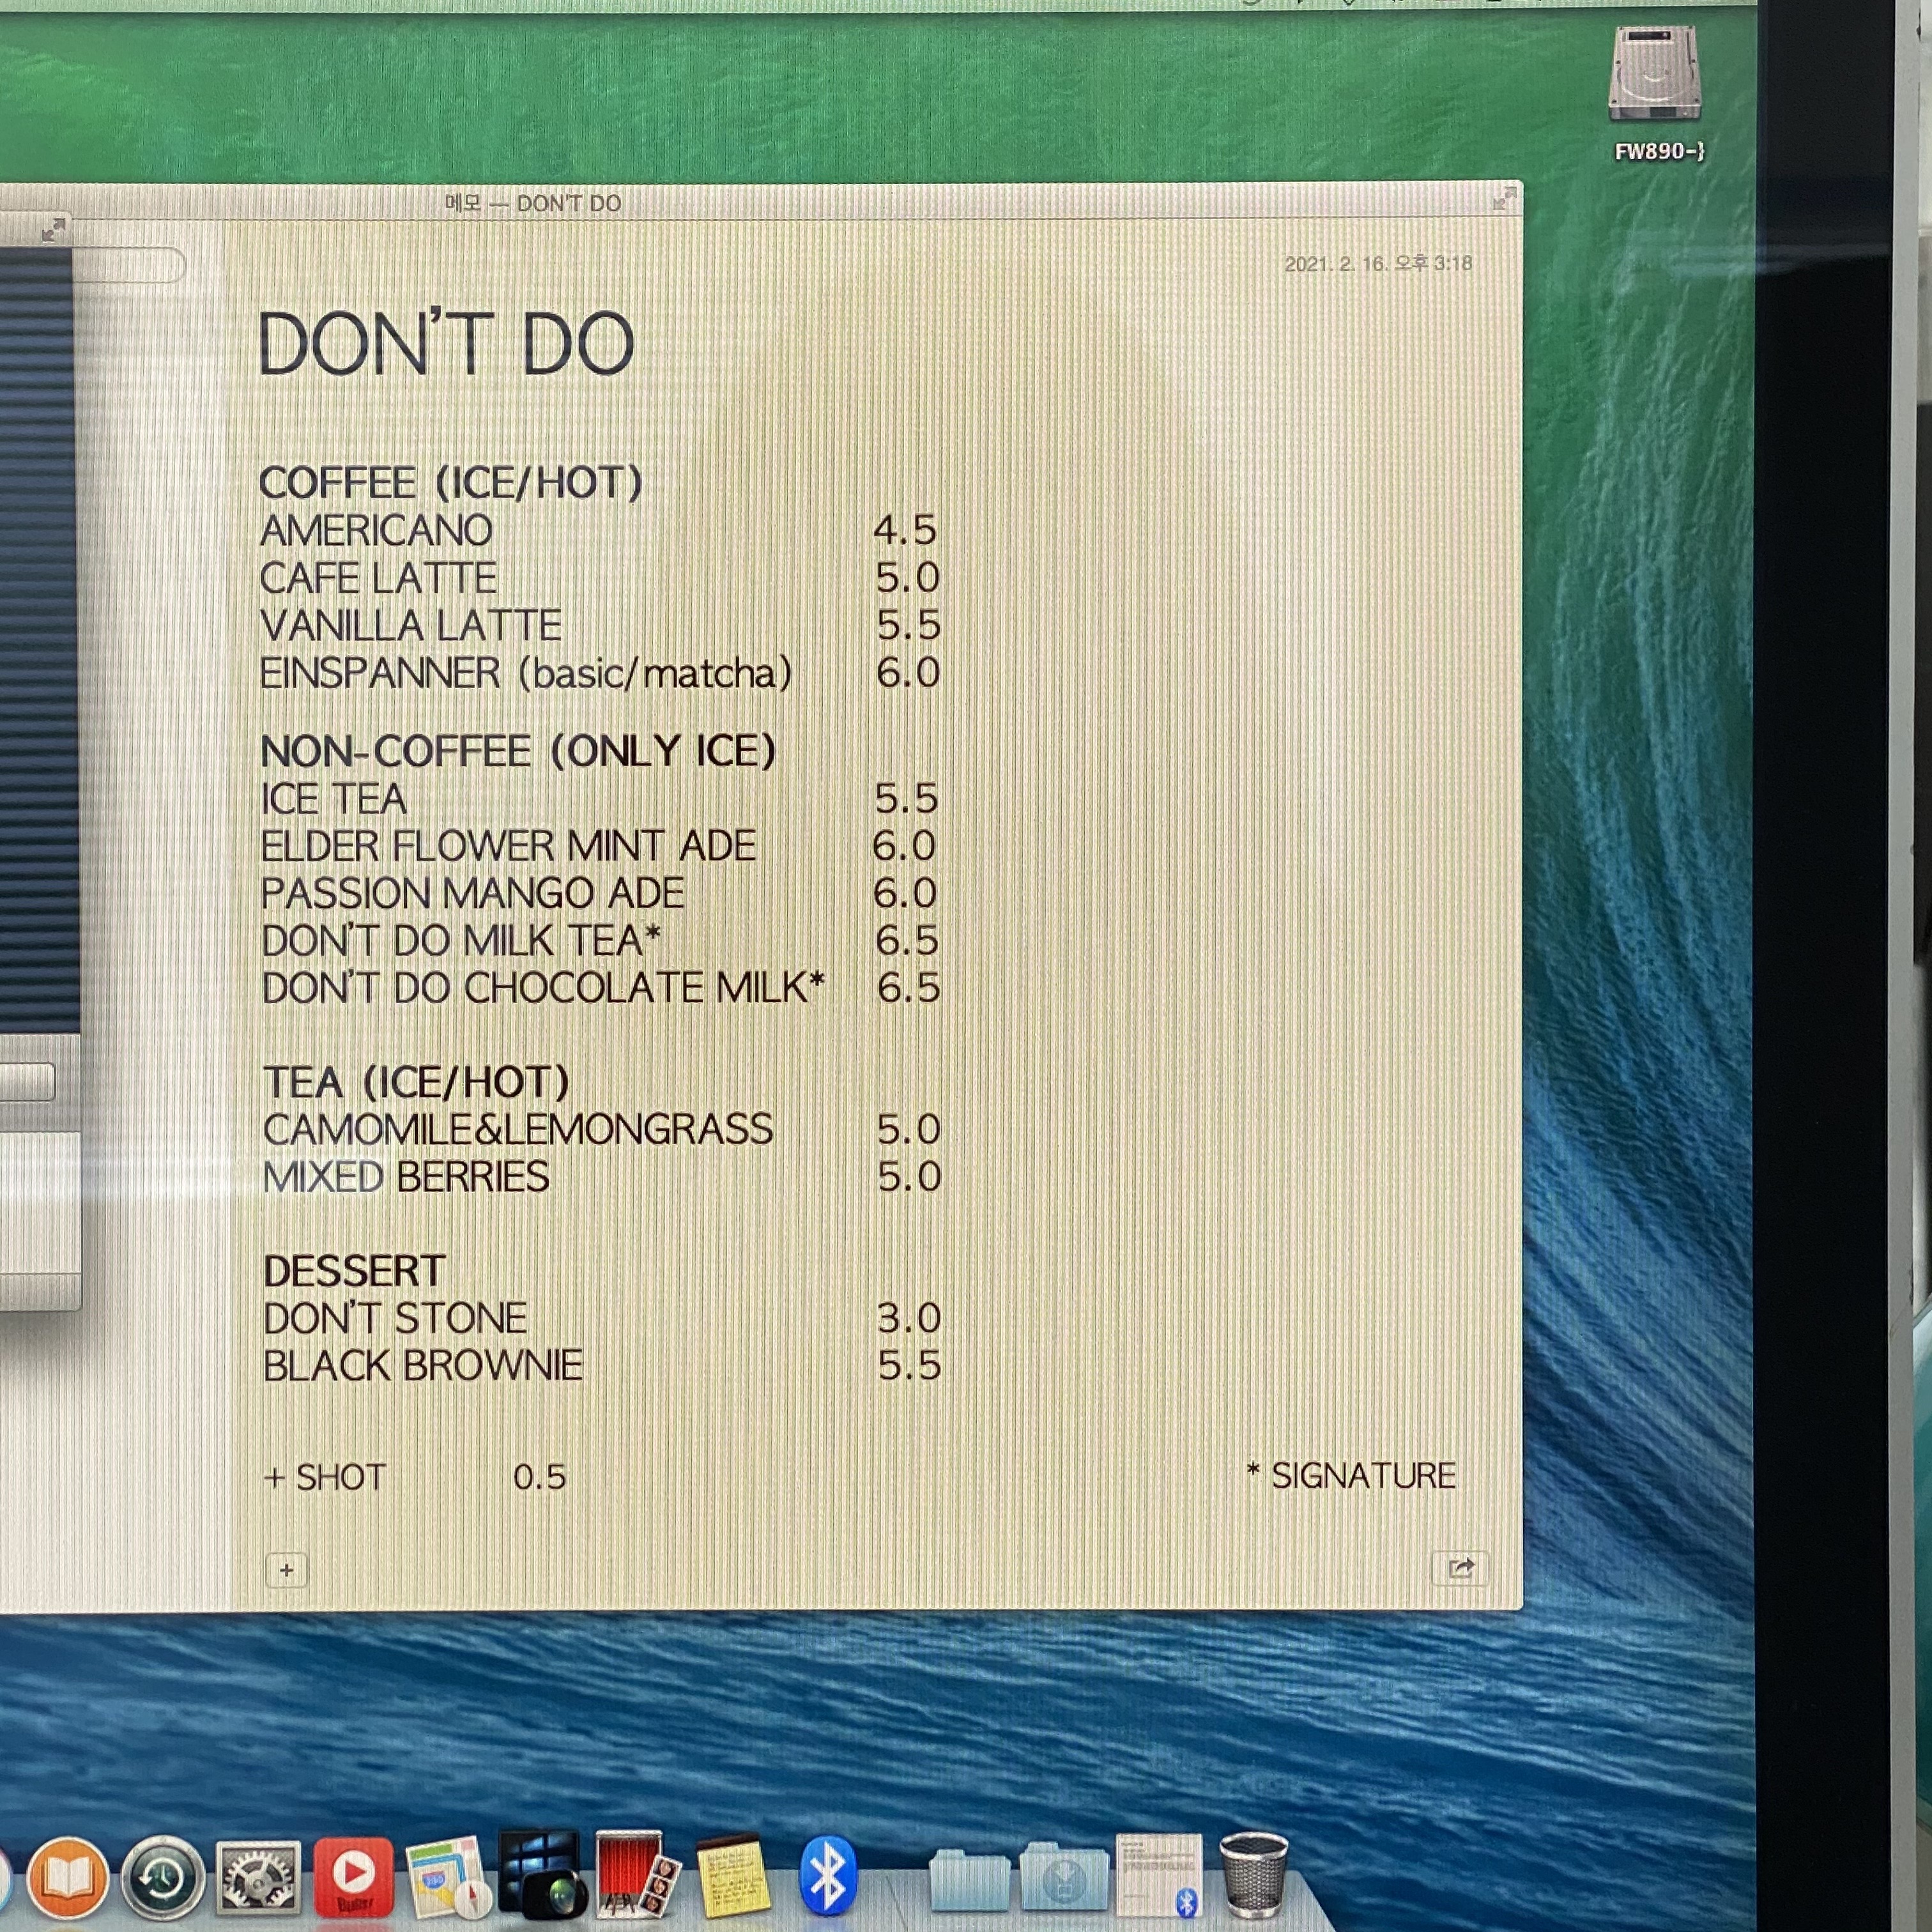This screenshot has height=1932, width=1932.
Task: Click the DON'T STONE line
Action: pos(395,1318)
